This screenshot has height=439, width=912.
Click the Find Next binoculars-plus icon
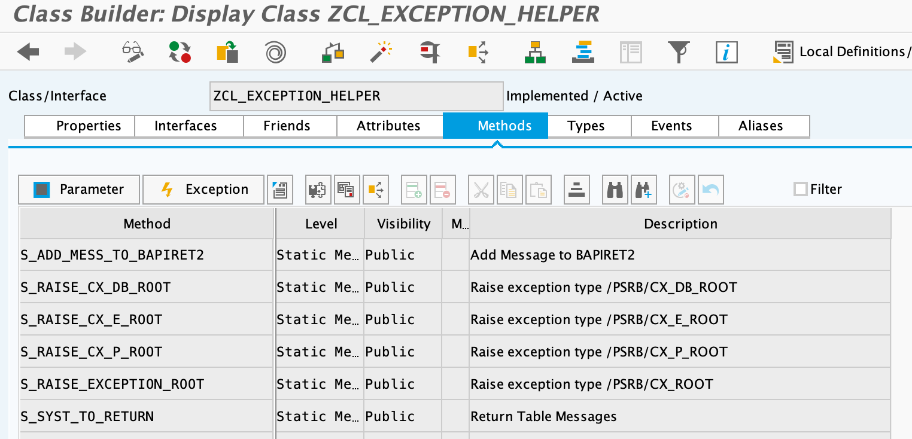[644, 190]
